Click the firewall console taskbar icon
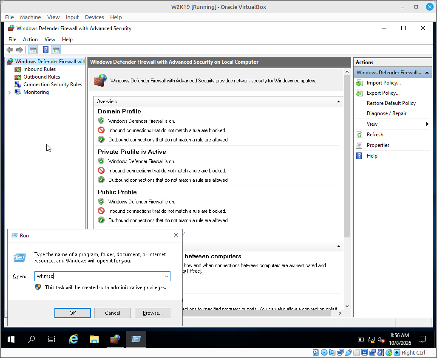Image resolution: width=437 pixels, height=358 pixels. [115, 339]
